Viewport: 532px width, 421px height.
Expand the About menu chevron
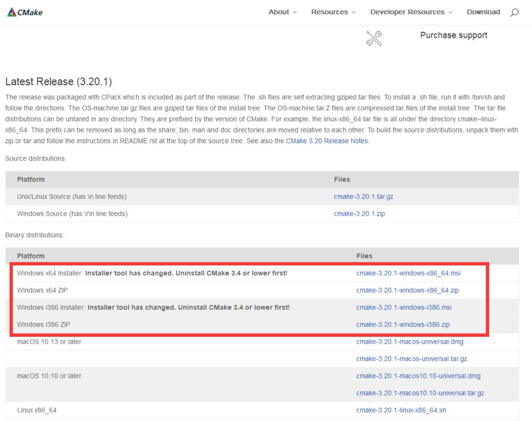(295, 12)
